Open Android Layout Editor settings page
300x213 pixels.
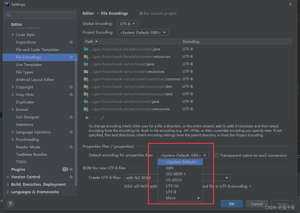coord(35,79)
